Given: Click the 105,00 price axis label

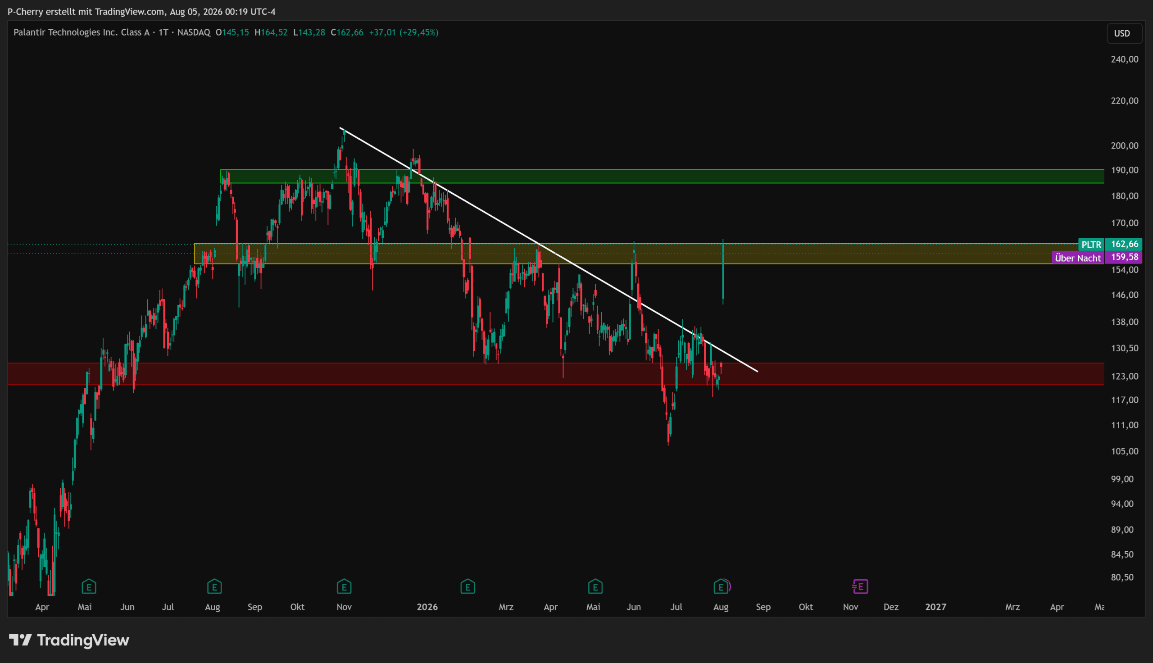Looking at the screenshot, I should tap(1125, 451).
